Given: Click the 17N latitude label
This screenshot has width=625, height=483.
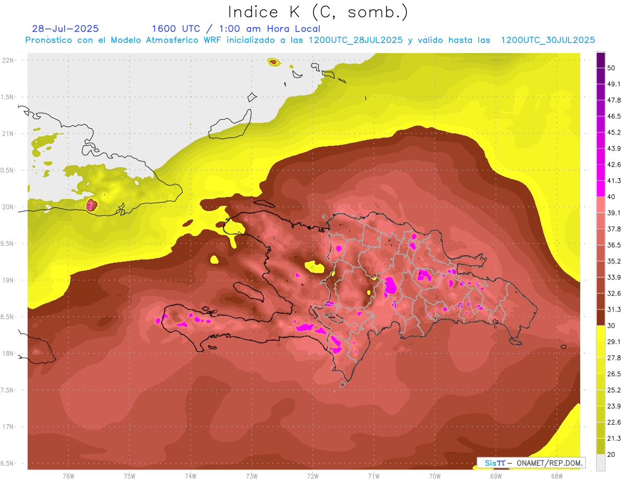Looking at the screenshot, I should [x=8, y=427].
